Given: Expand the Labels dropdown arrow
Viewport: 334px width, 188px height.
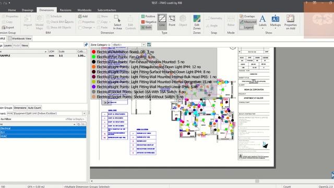Looking at the screenshot, I should (263, 28).
